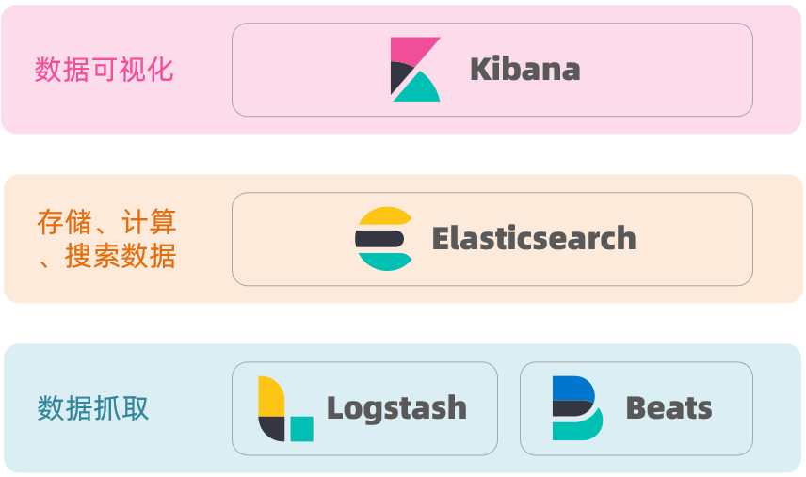Click the 存储、计算 label line

pos(106,223)
